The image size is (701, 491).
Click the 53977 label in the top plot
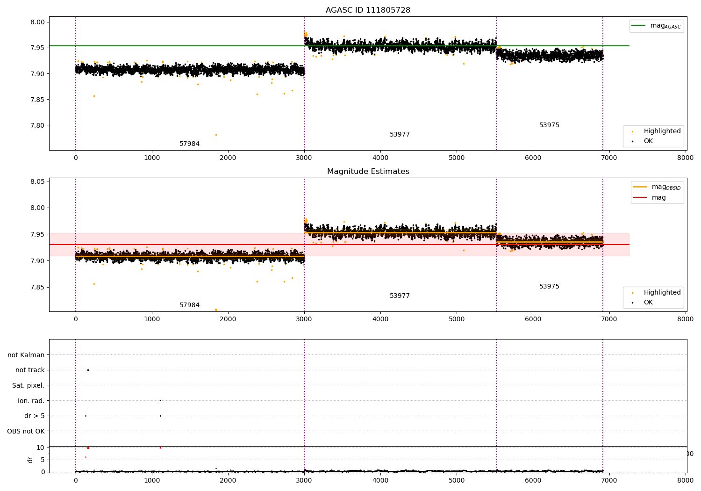[x=400, y=135]
